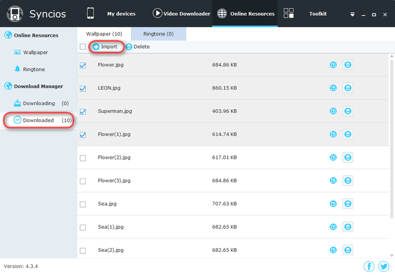
Task: Select the Sea.jpg file name
Action: tap(107, 204)
